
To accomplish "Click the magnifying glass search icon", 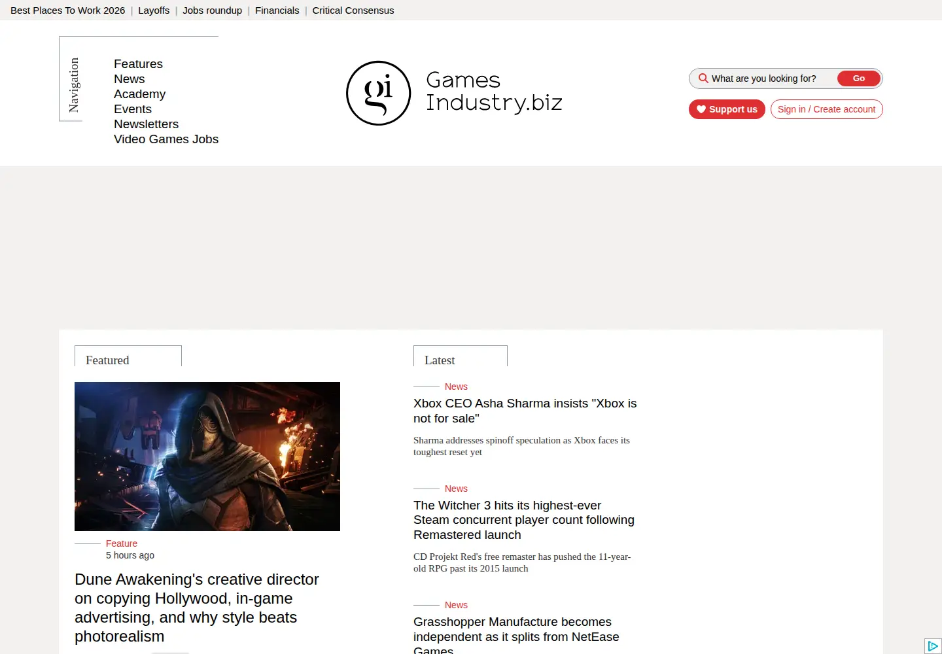I will (703, 78).
